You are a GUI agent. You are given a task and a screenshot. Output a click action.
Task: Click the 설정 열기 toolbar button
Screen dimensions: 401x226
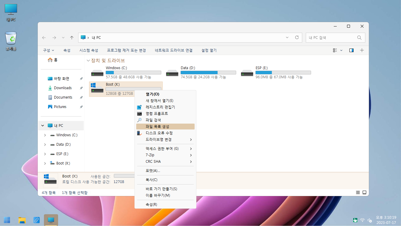209,50
